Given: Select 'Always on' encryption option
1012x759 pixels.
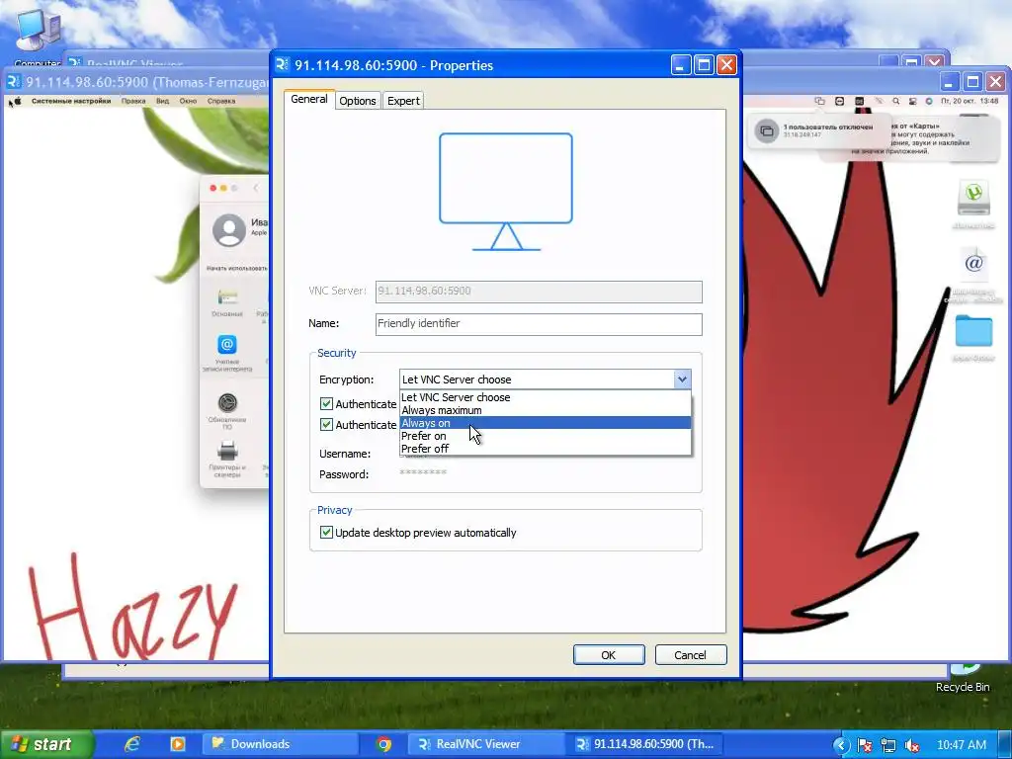Looking at the screenshot, I should click(546, 423).
